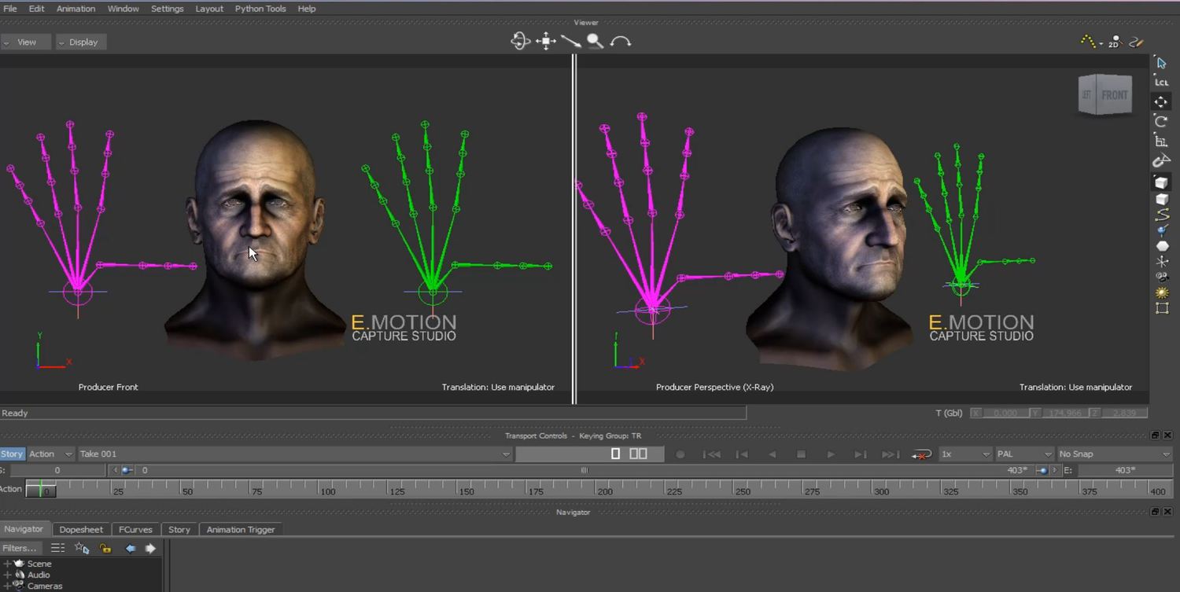Toggle the Story mode button
This screenshot has height=592, width=1180.
coord(12,454)
